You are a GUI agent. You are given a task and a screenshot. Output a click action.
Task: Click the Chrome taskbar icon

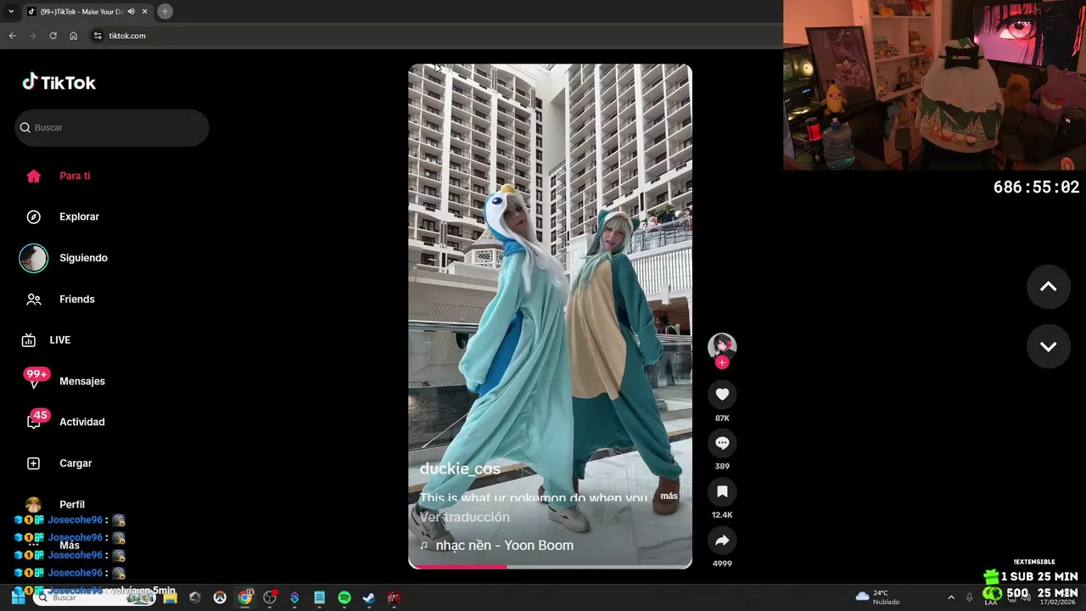[245, 597]
